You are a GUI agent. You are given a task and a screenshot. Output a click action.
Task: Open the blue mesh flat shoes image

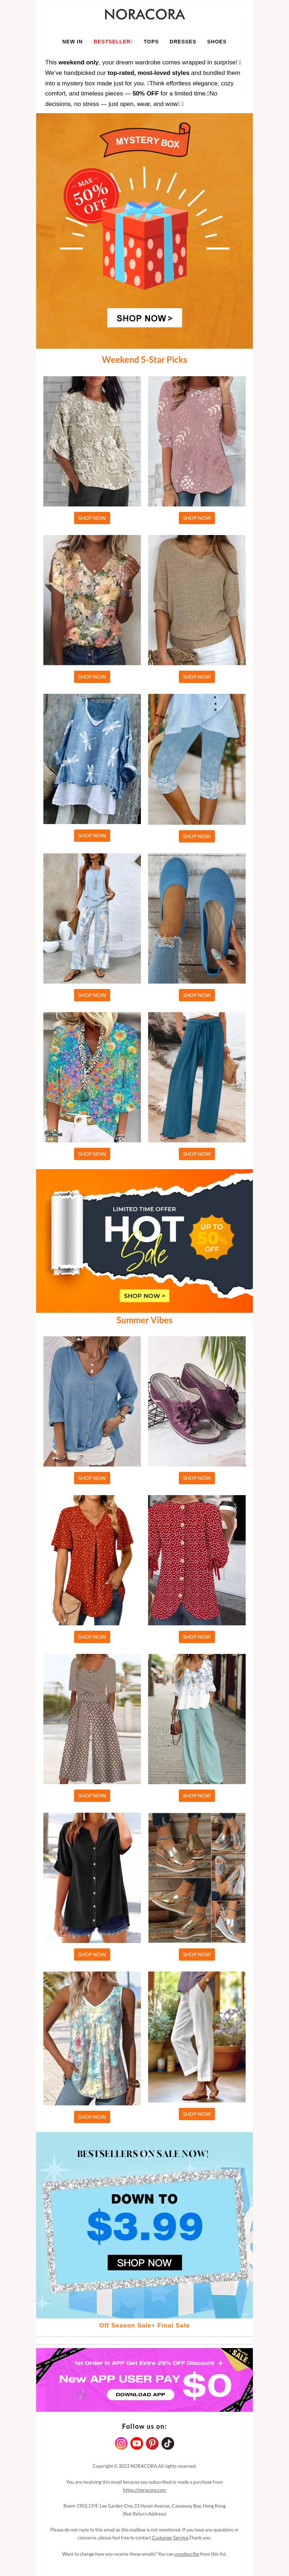[x=197, y=918]
